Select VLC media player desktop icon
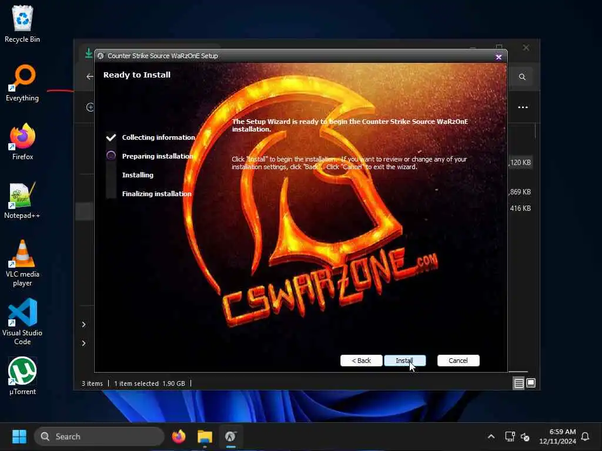602x451 pixels. coord(22,264)
